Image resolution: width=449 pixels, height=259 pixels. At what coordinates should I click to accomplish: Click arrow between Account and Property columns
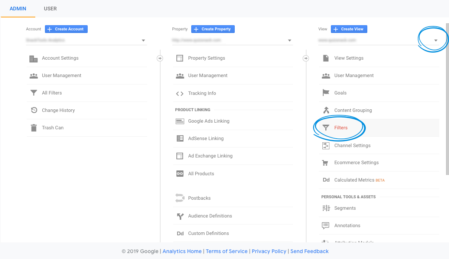(160, 58)
